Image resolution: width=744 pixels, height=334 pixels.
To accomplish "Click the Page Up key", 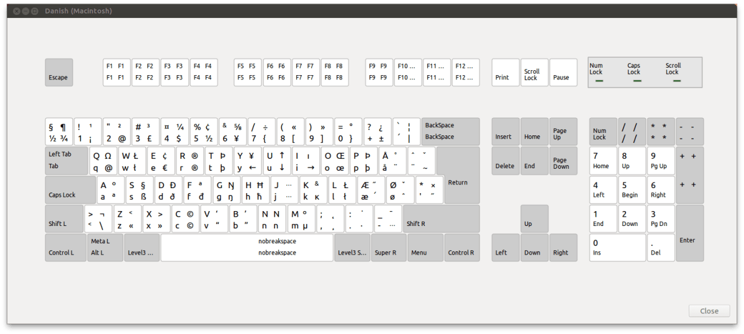I will point(564,132).
